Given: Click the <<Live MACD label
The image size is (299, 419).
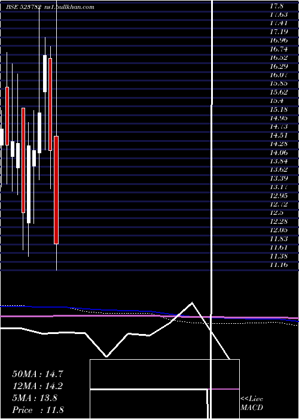Looking at the screenshot, I should click(x=252, y=403).
